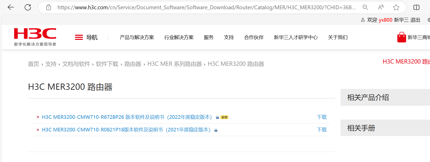Open 新华三商城 store link
The image size is (430, 162).
coord(419,37)
